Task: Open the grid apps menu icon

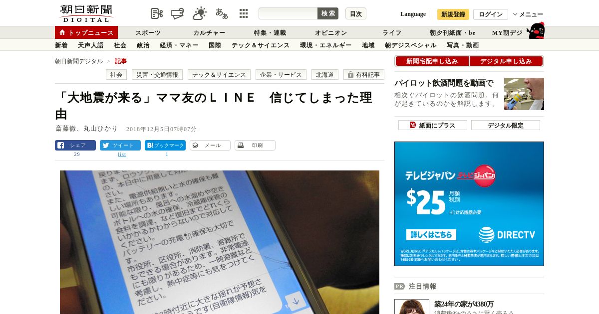Action: click(244, 13)
